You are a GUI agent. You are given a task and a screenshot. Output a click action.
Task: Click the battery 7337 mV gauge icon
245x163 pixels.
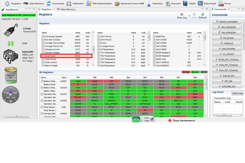pyautogui.click(x=10, y=75)
